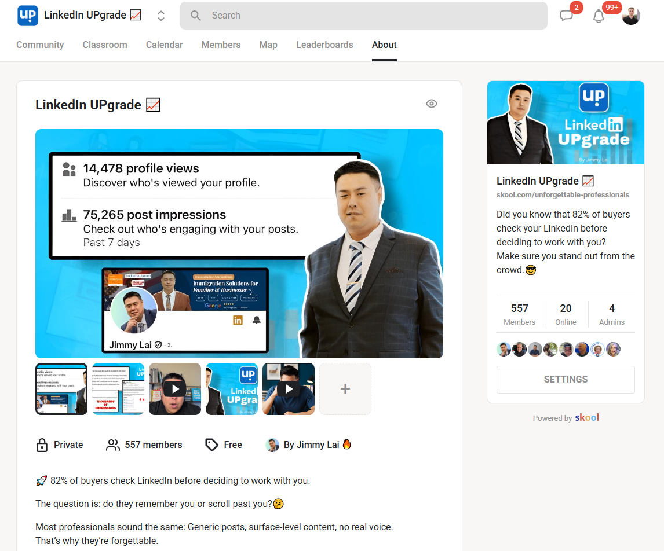
Task: Expand the media gallery with the plus tile
Action: [x=345, y=389]
